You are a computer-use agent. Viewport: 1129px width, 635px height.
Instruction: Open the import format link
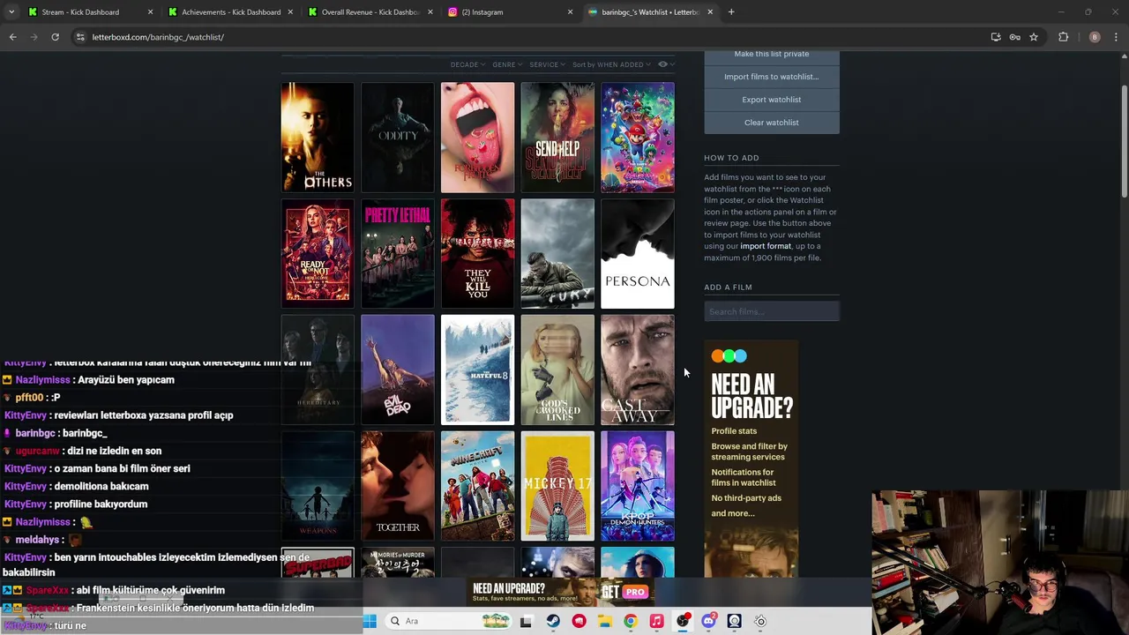pos(766,246)
